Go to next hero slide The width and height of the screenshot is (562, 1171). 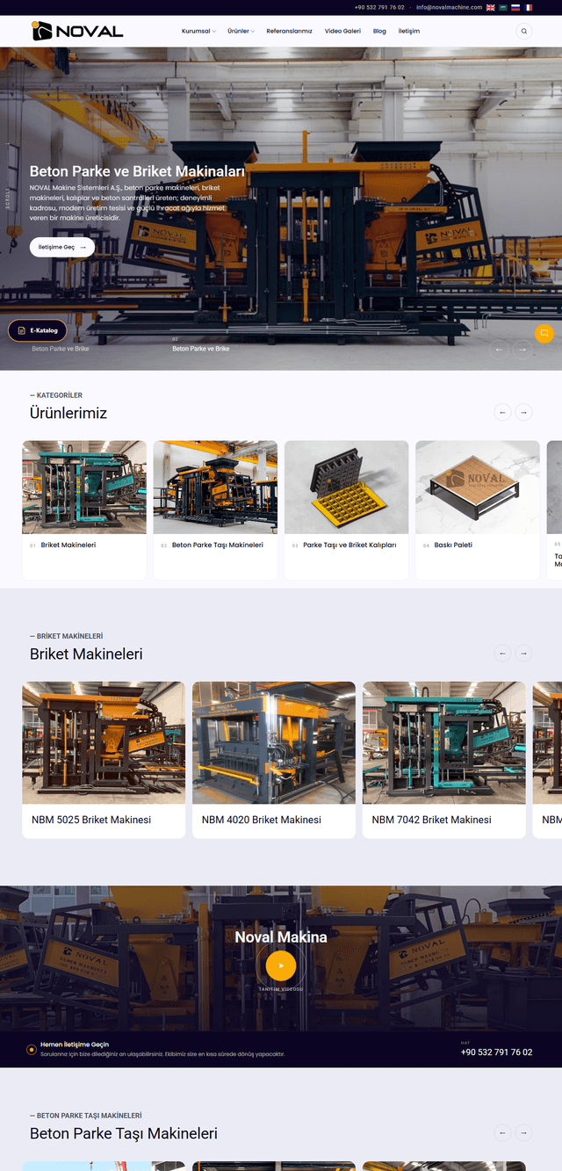[x=522, y=349]
